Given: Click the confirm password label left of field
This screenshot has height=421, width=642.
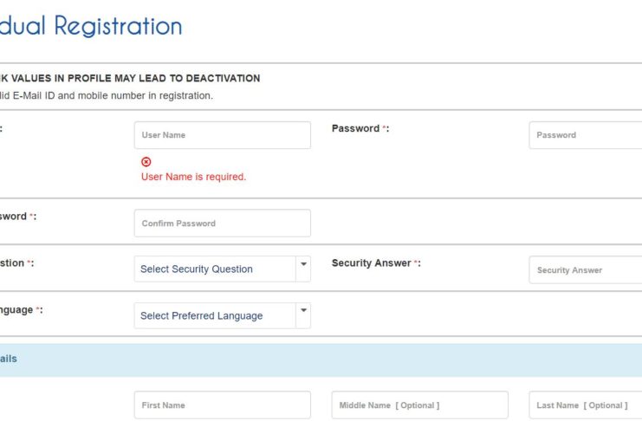Looking at the screenshot, I should (16, 217).
